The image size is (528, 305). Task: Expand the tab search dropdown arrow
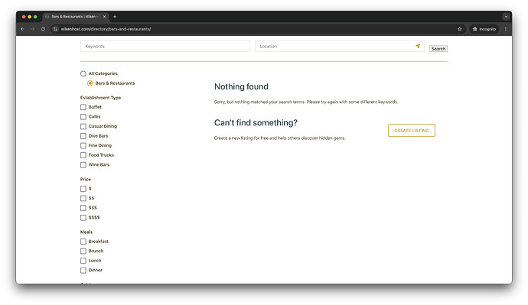(506, 17)
